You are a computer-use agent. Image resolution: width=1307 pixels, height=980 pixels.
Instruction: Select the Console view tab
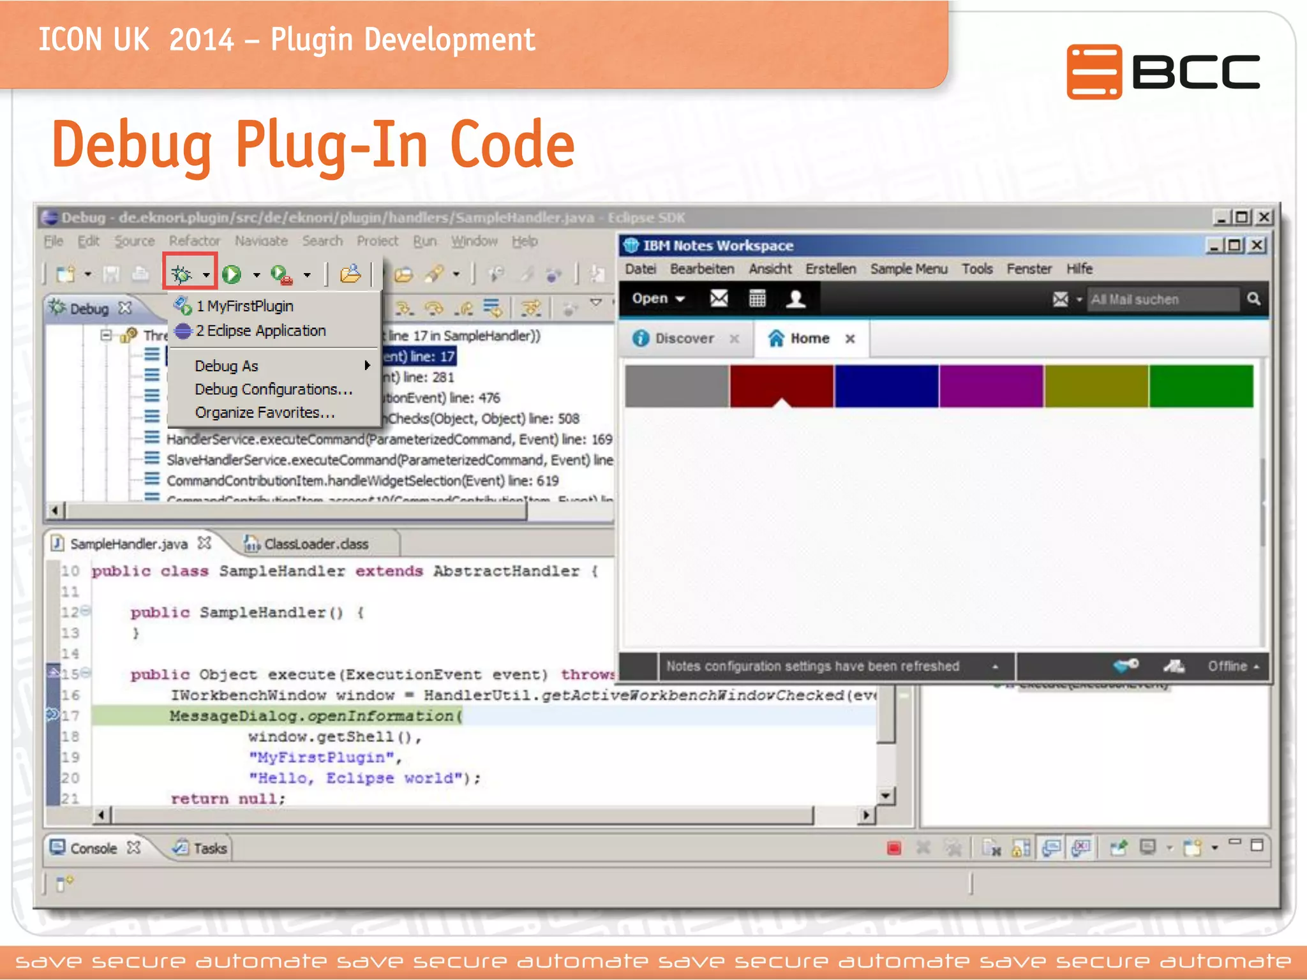click(94, 849)
